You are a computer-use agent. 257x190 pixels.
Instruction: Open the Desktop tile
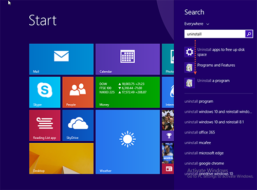point(61,159)
